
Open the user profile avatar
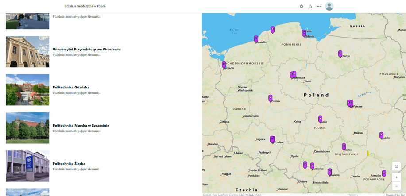pos(329,6)
